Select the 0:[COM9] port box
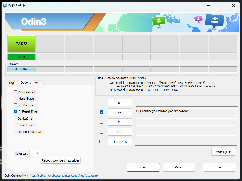Screen dimensions: 242x181 21,69
